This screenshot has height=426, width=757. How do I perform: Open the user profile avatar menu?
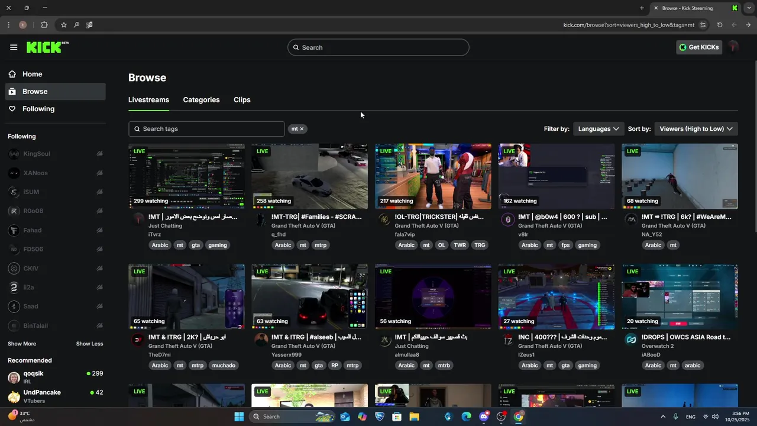(x=734, y=47)
